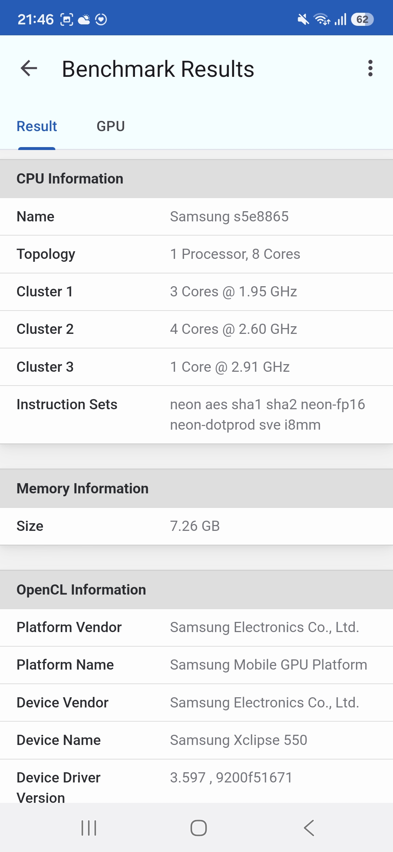Tap the Wi-Fi status icon
Viewport: 393px width, 852px height.
coord(322,19)
